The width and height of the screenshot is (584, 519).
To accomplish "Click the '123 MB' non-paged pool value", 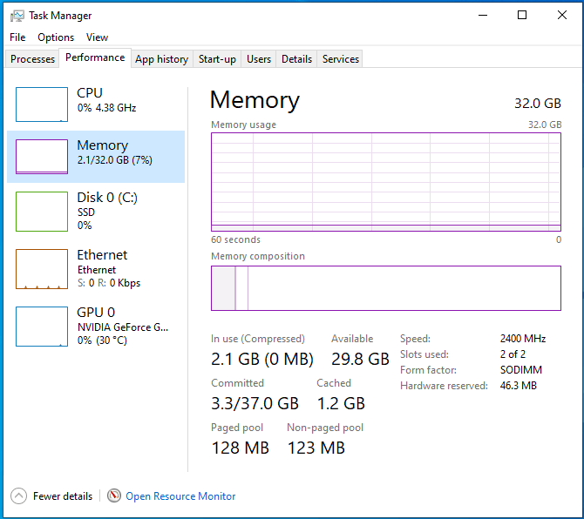I will click(x=316, y=448).
